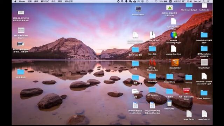Select the jpg image file with green triangle

point(169,8)
